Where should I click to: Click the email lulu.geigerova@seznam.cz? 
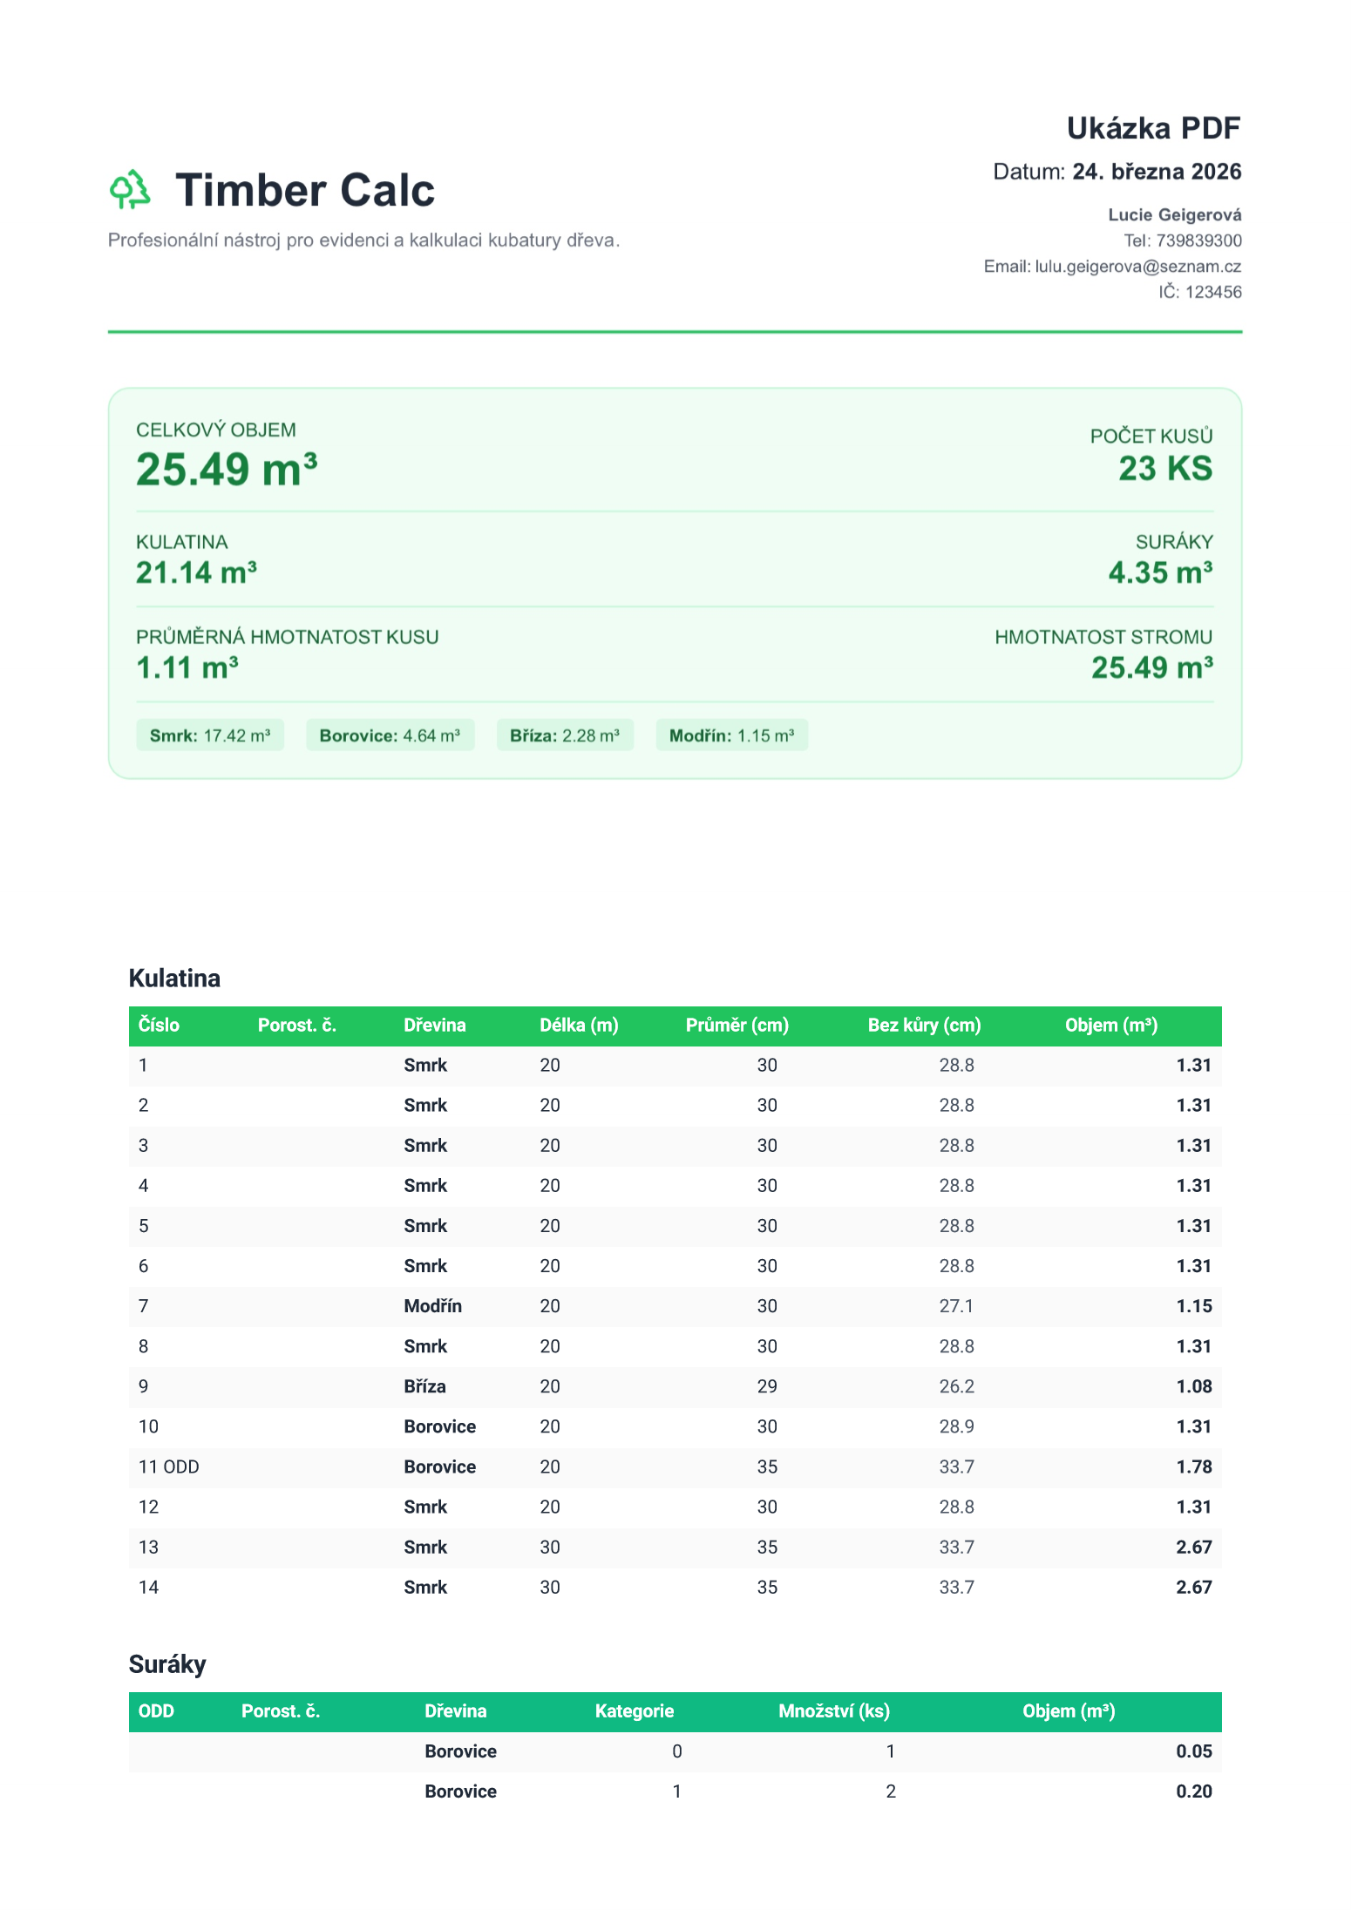pyautogui.click(x=1138, y=267)
